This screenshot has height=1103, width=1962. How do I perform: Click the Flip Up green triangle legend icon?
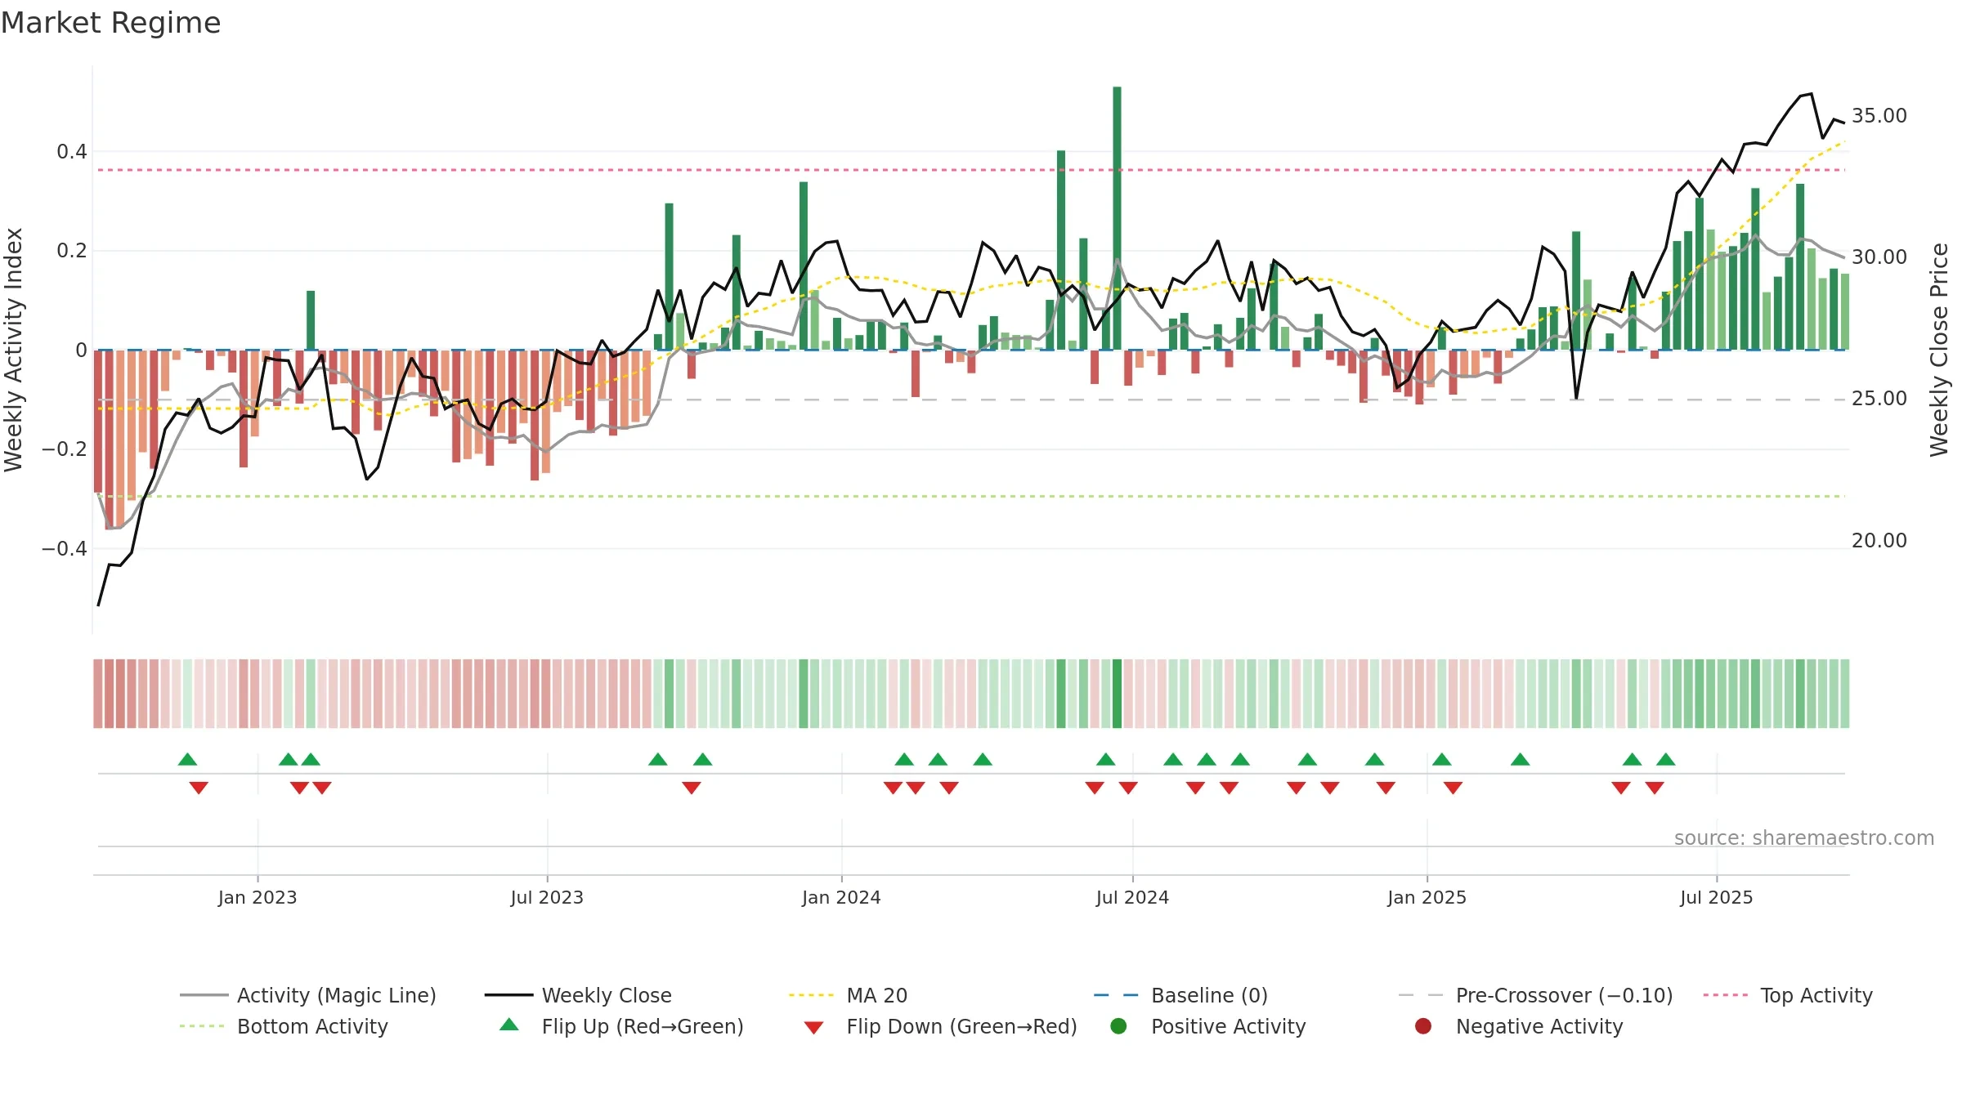tap(509, 1025)
